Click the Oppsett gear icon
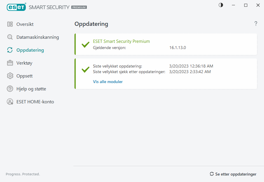264x182 pixels. click(x=10, y=76)
